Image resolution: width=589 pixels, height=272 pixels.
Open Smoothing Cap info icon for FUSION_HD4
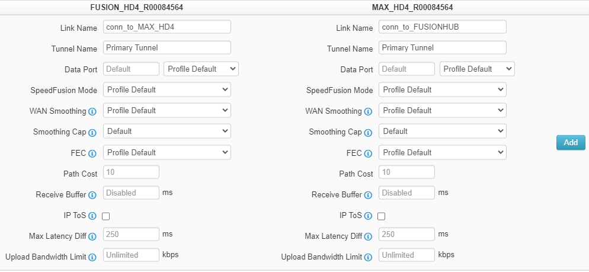pos(92,133)
